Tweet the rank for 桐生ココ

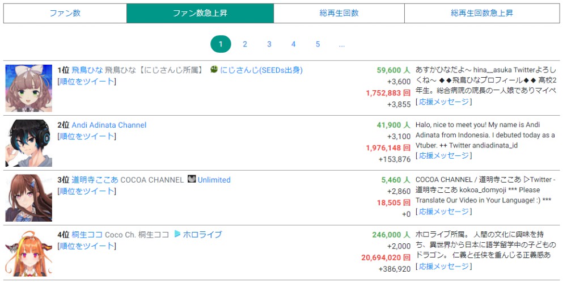[87, 246]
